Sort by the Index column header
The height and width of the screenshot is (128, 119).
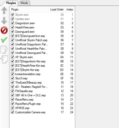point(70,9)
